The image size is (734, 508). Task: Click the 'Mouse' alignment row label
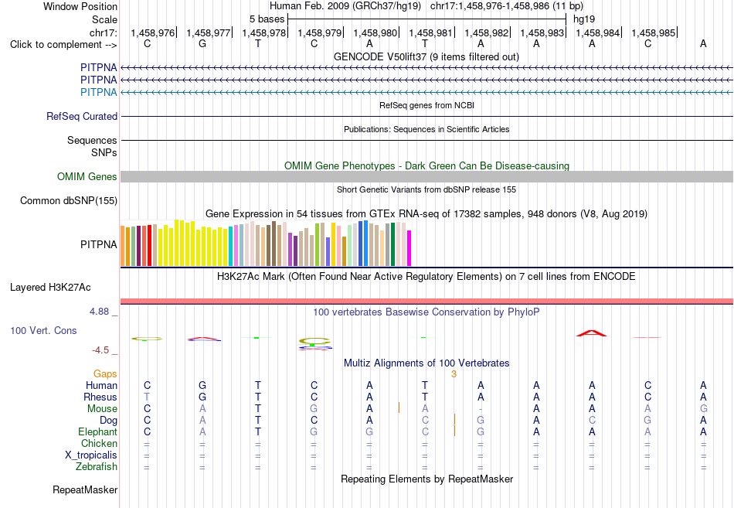(x=102, y=409)
